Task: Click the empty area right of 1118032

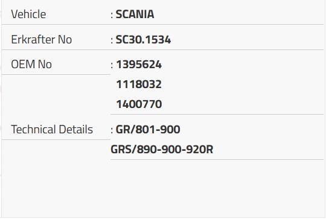Action: (x=242, y=84)
